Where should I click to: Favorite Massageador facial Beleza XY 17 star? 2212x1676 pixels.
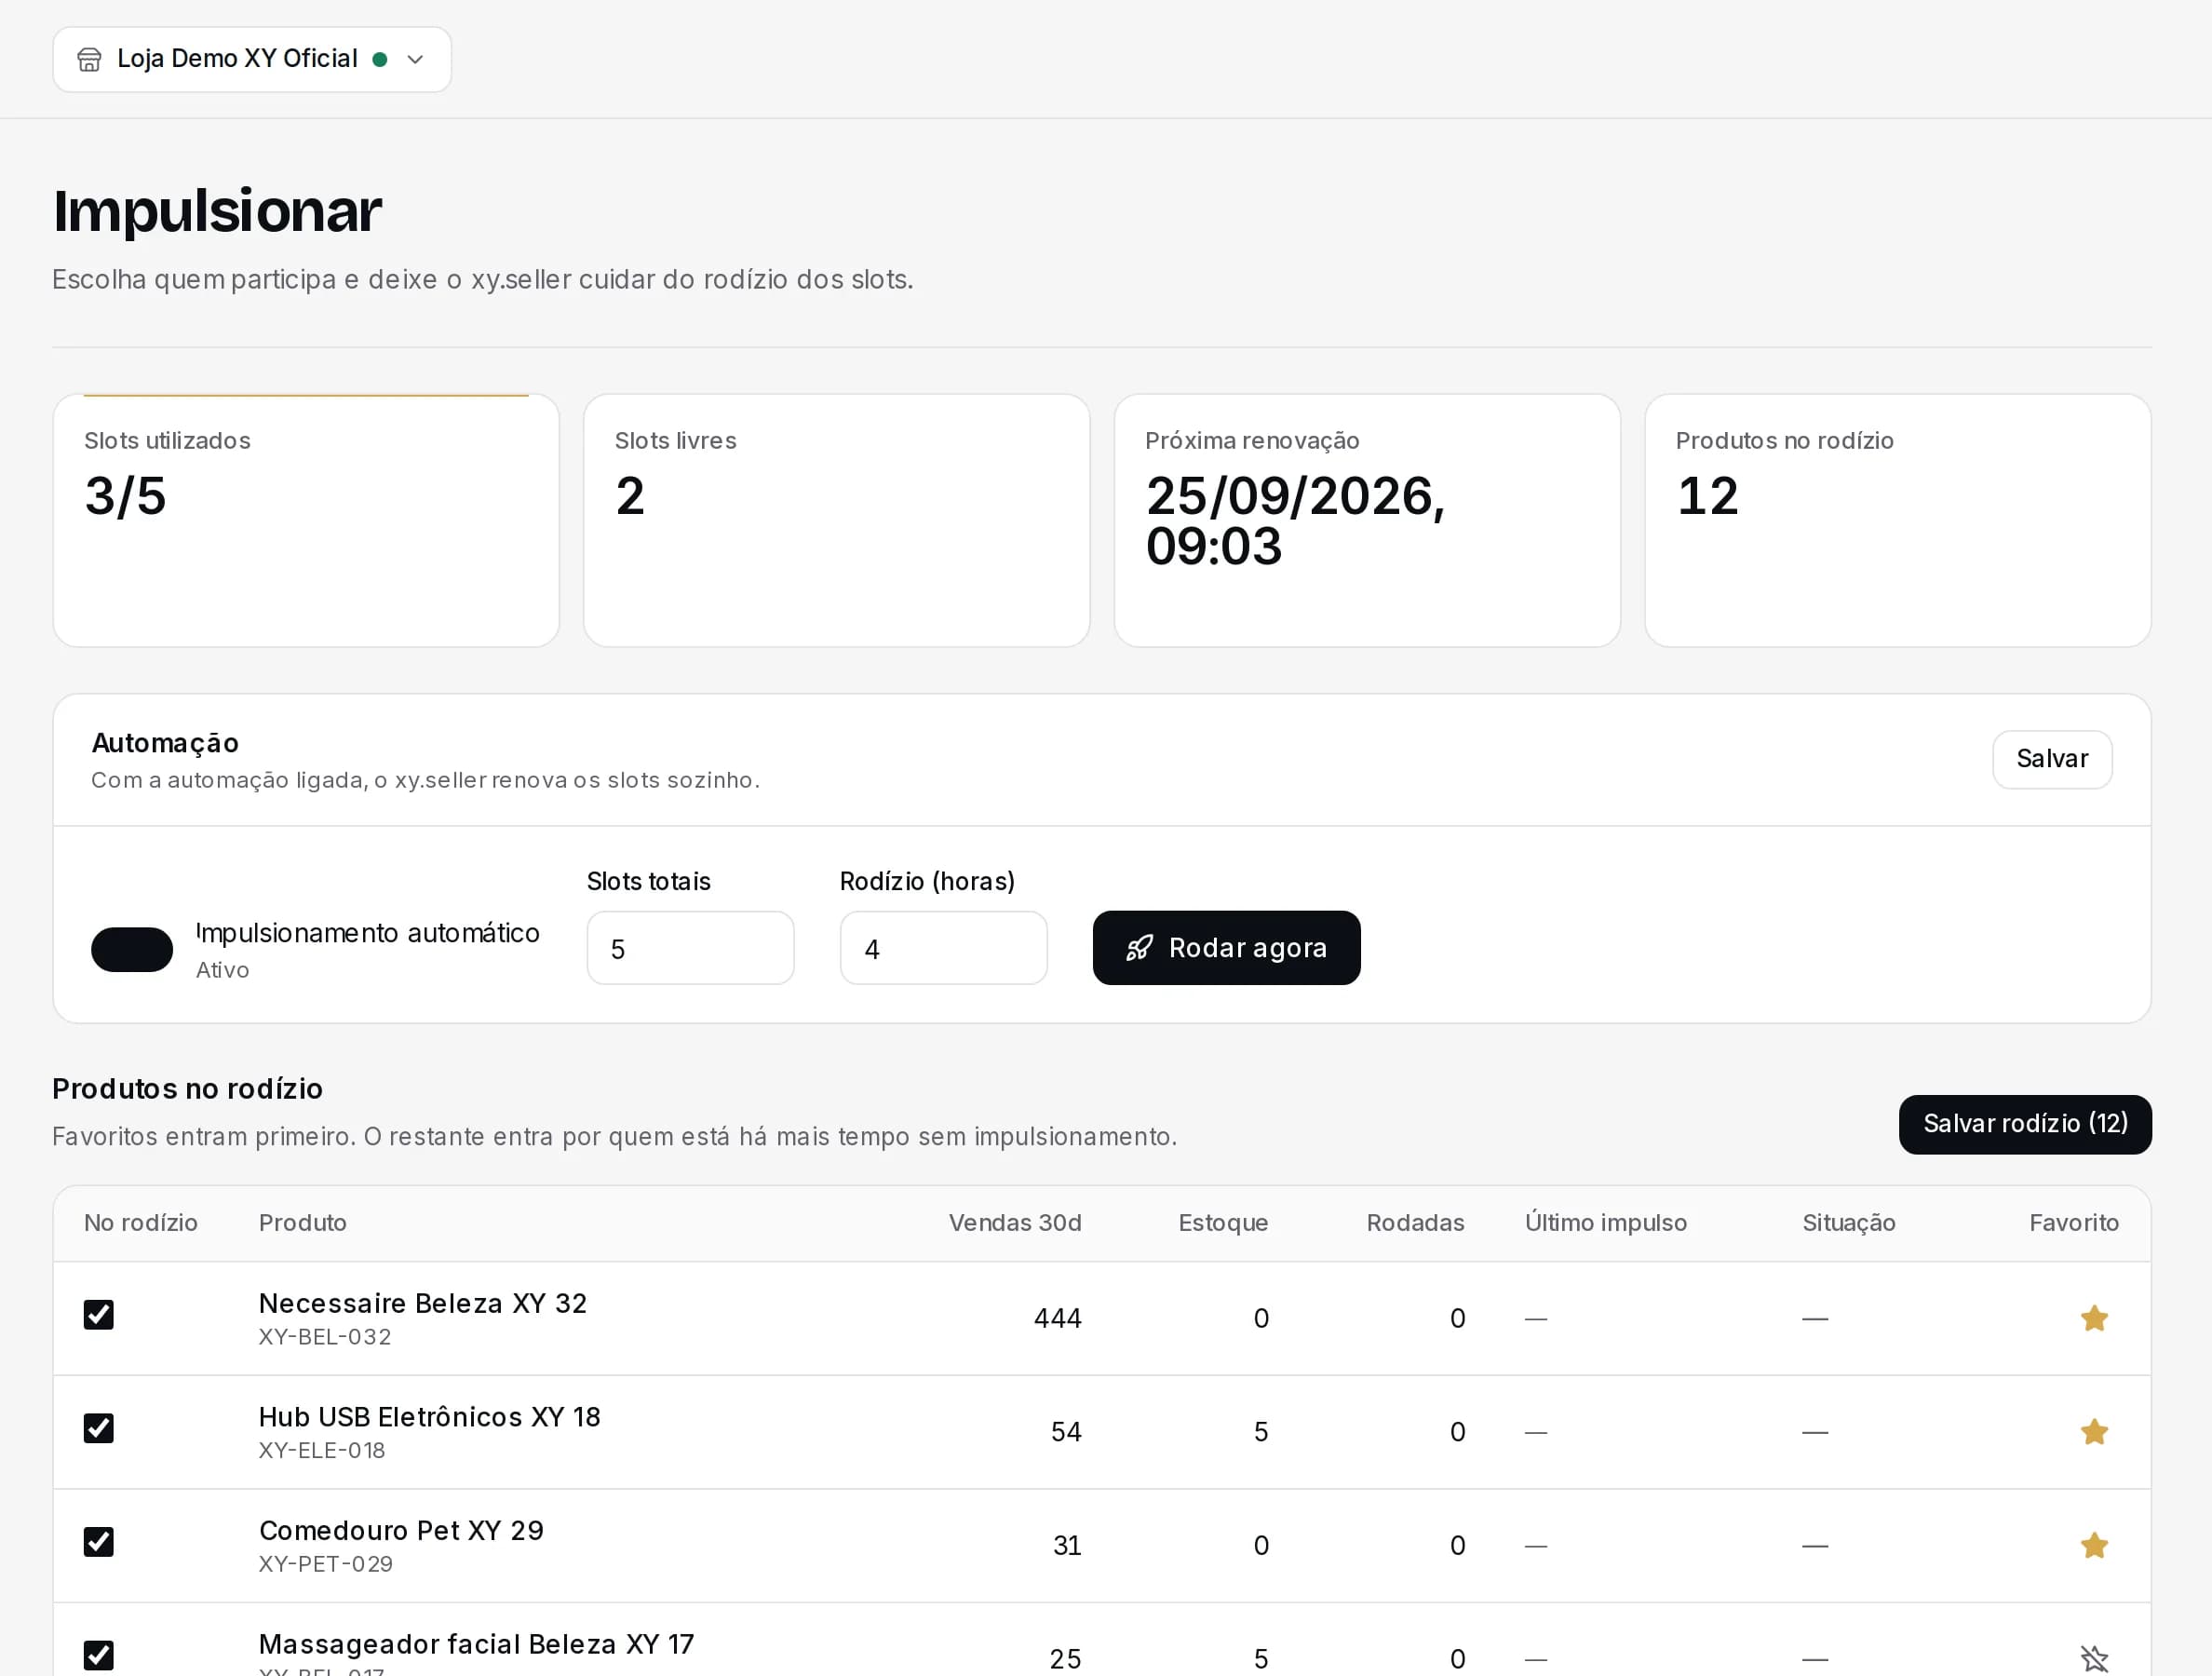click(2094, 1659)
